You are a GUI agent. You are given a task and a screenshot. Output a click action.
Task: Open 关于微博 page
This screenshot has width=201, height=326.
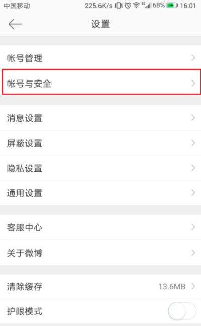pyautogui.click(x=100, y=253)
